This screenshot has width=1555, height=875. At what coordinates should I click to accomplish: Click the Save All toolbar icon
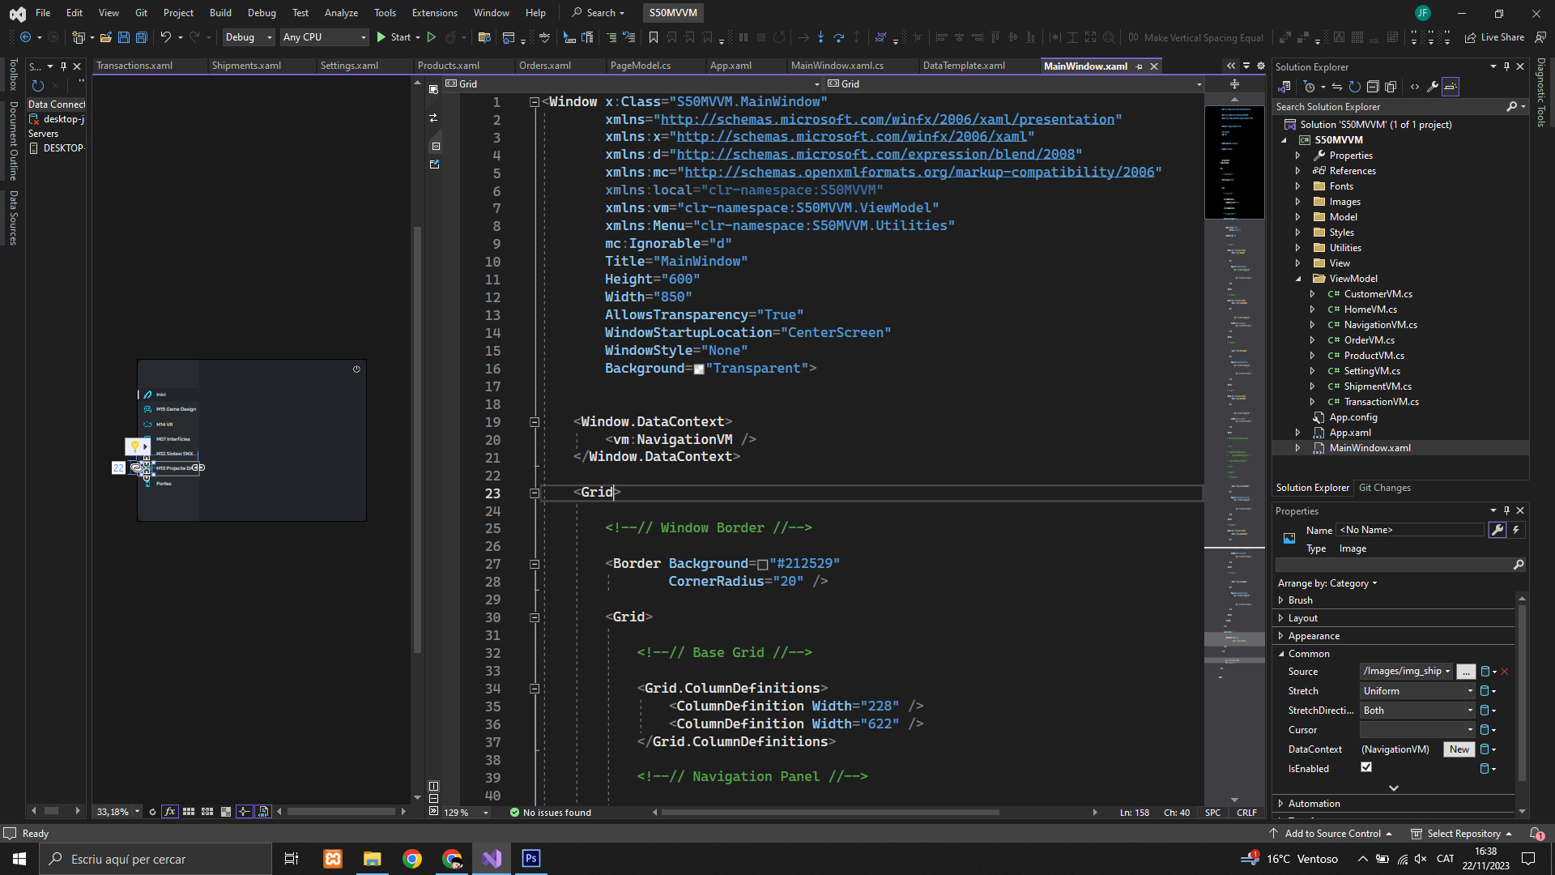coord(141,37)
